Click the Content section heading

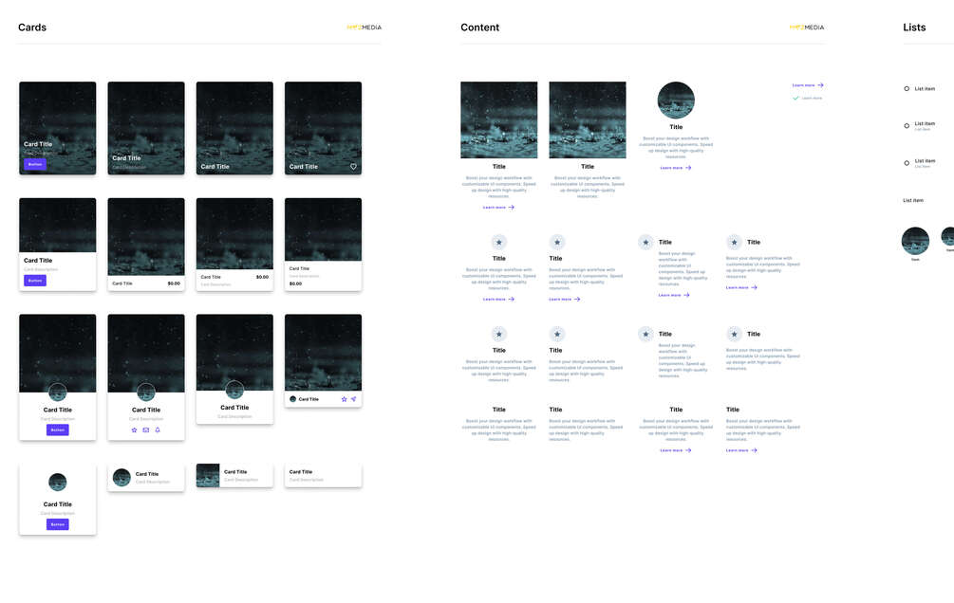point(480,27)
